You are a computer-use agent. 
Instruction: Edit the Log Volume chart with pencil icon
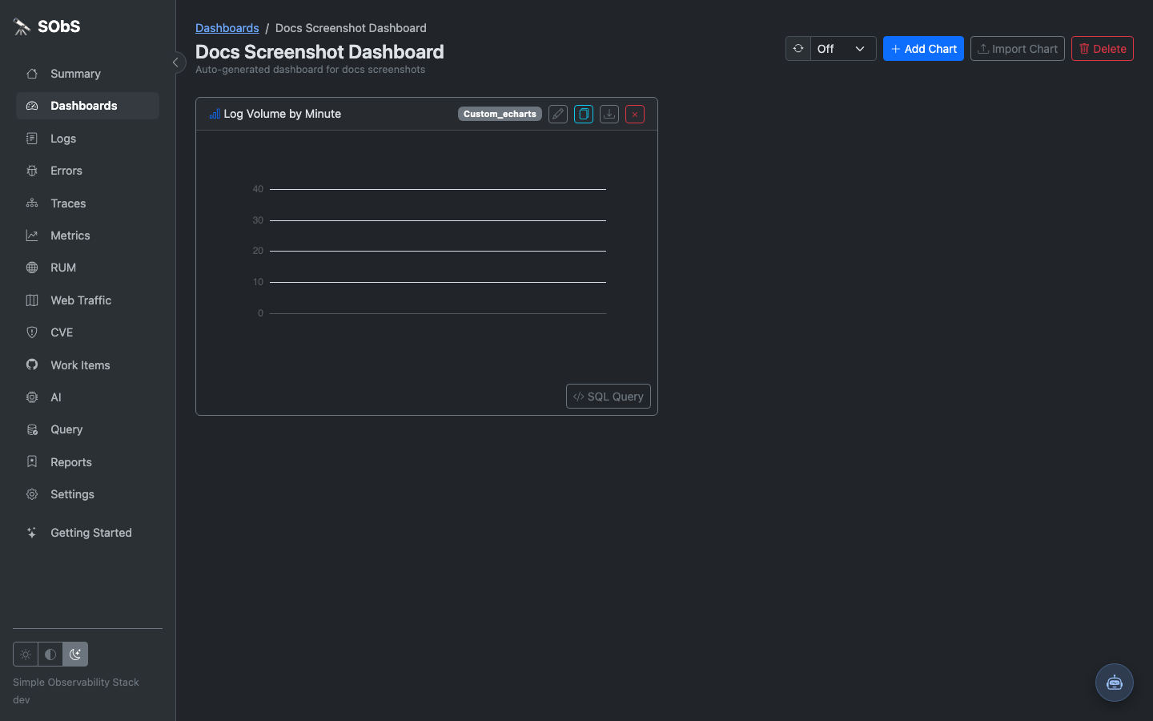pos(558,114)
